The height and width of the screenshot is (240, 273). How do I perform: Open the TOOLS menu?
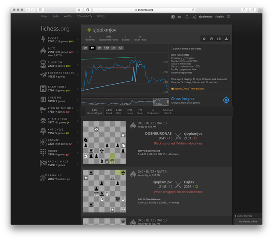coord(101,16)
